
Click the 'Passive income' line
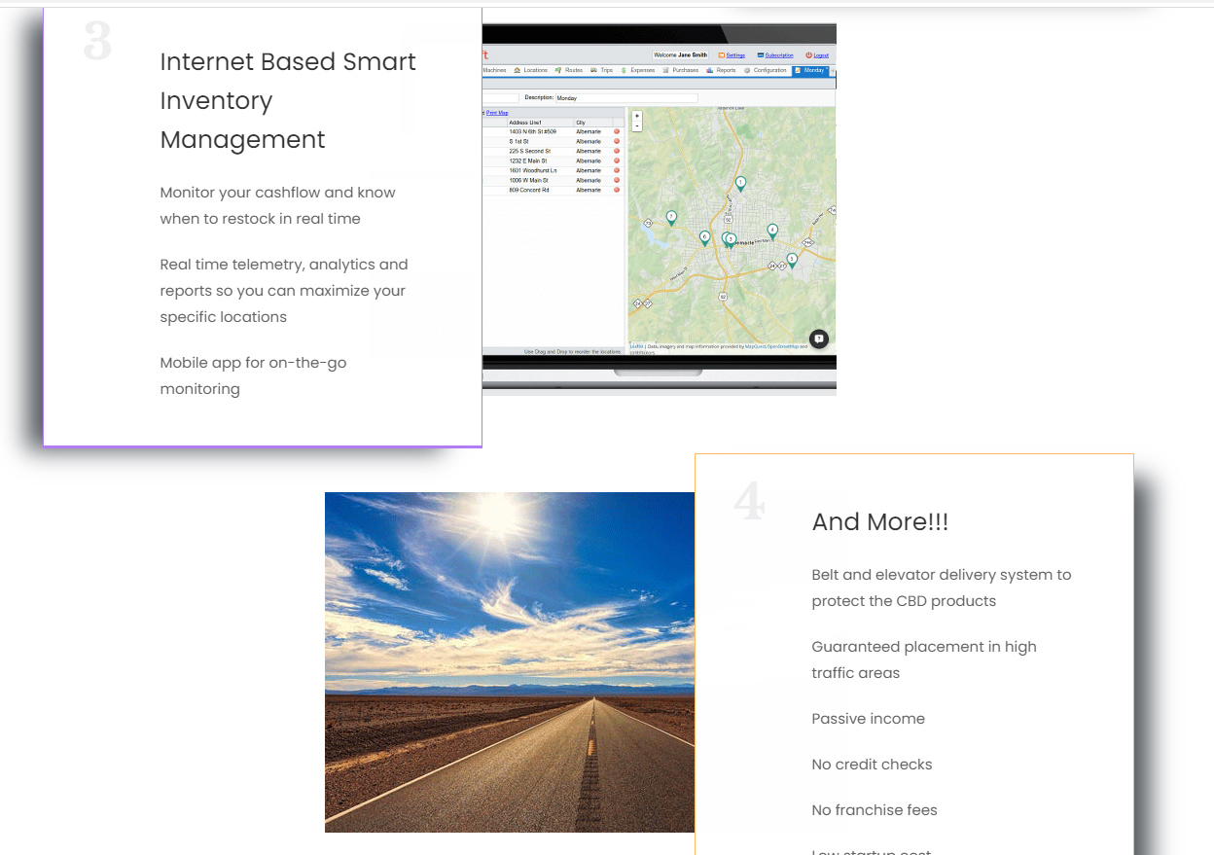point(869,719)
